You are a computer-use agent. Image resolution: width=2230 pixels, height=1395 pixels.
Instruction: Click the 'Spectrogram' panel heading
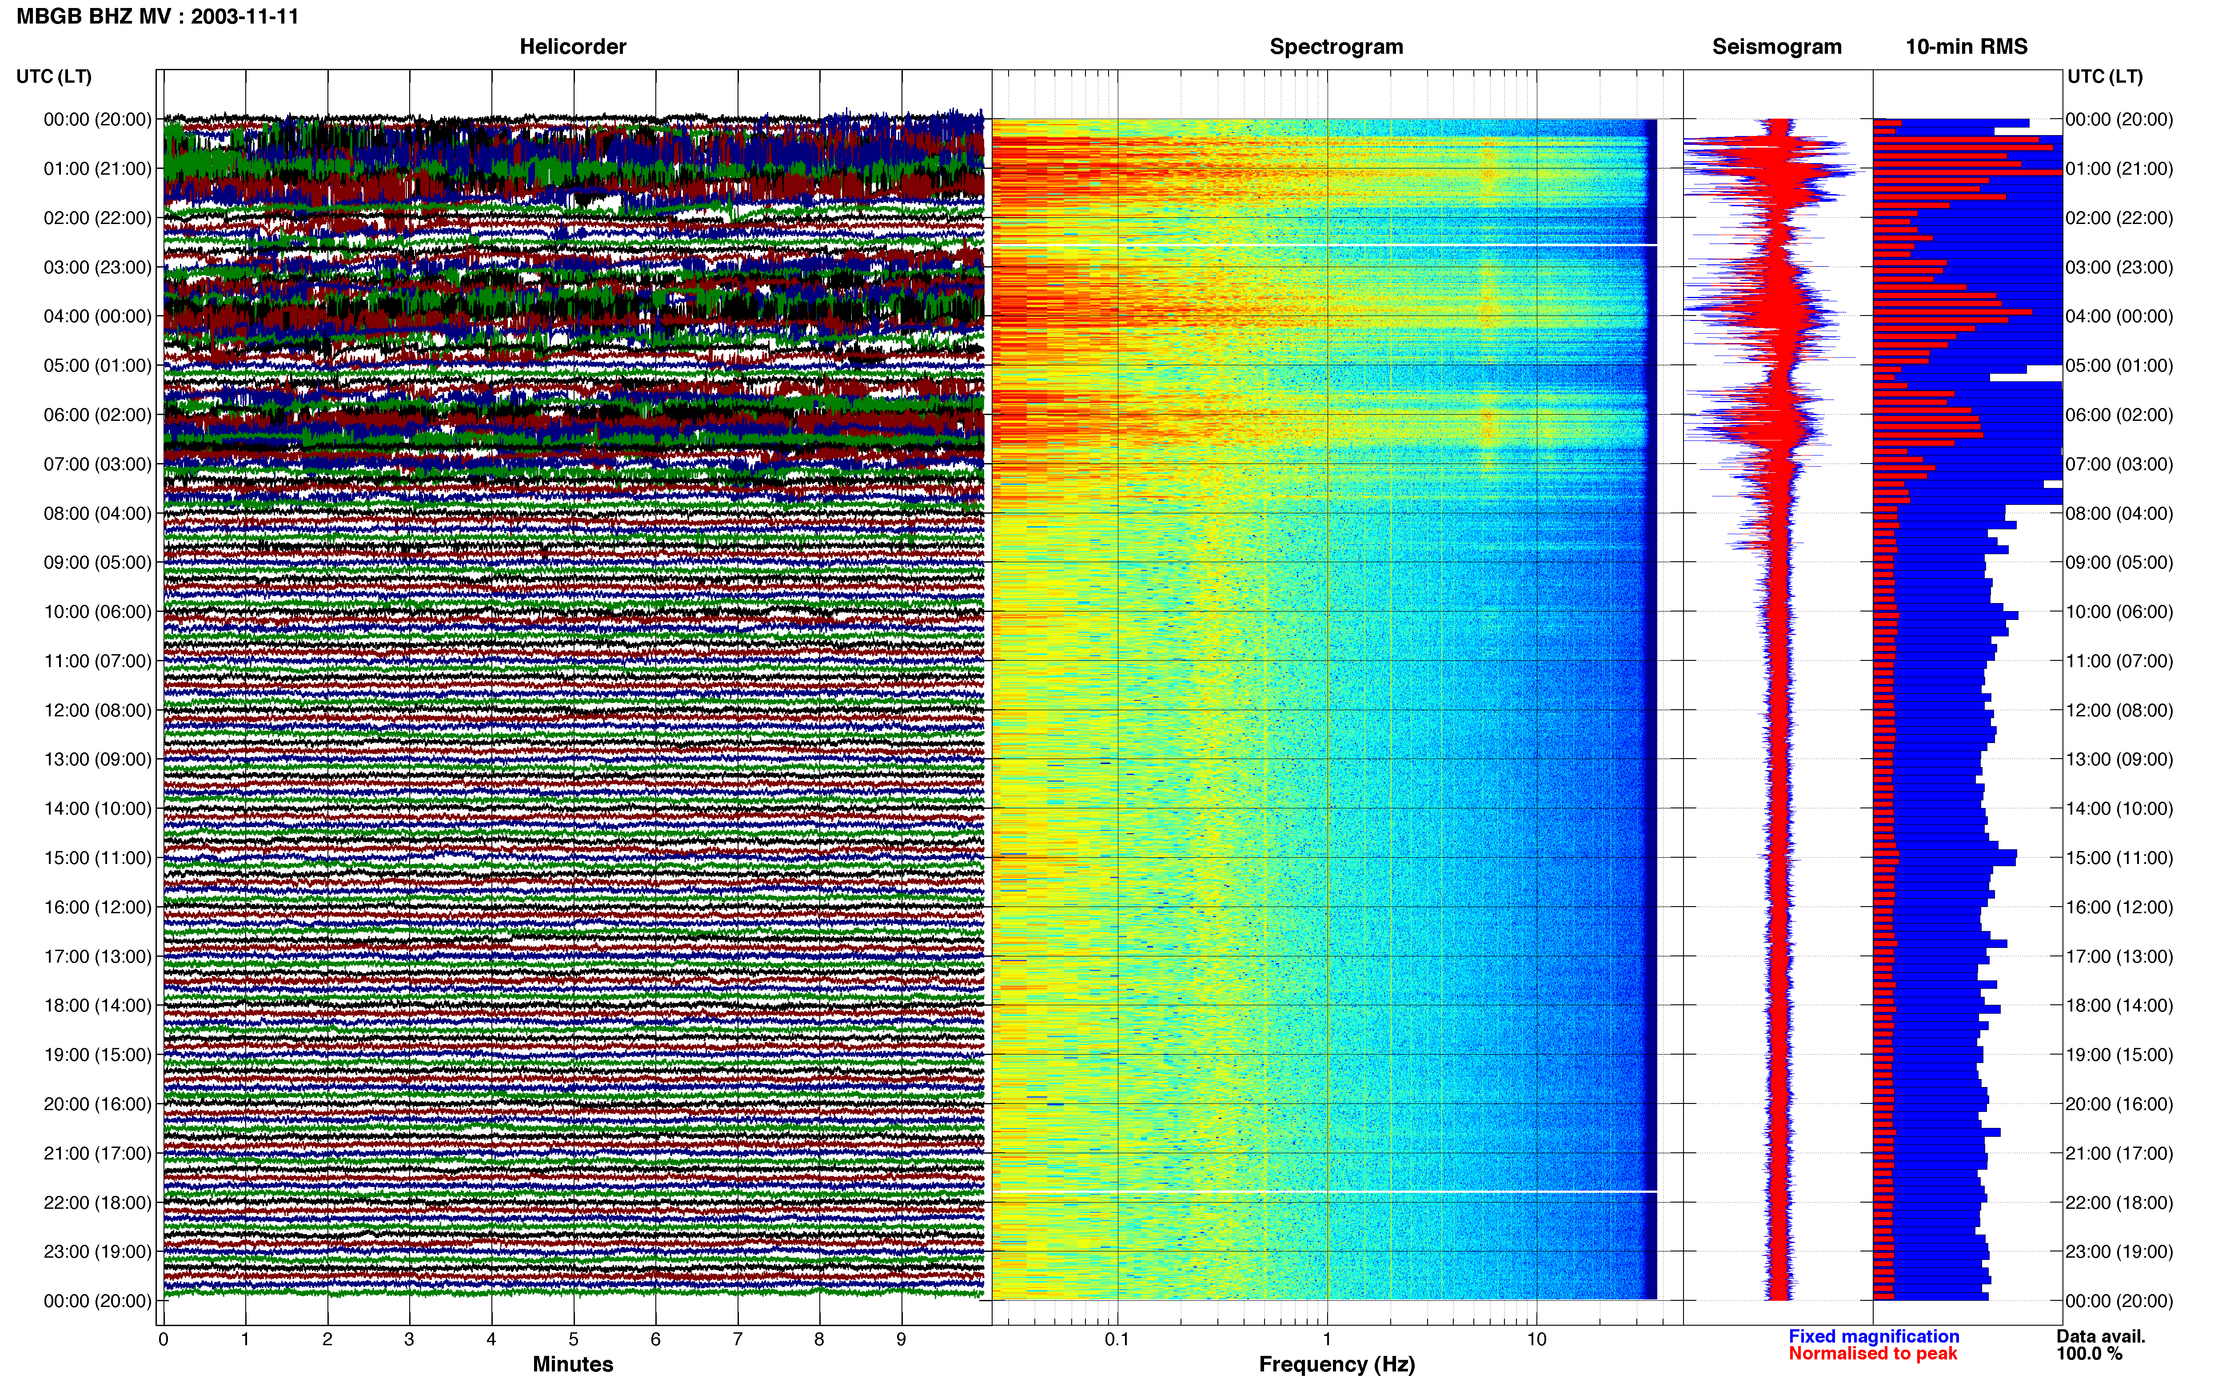point(1336,46)
